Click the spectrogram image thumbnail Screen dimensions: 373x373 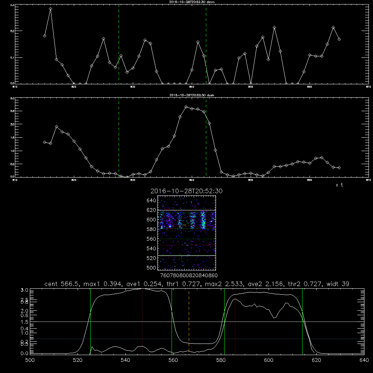187,233
